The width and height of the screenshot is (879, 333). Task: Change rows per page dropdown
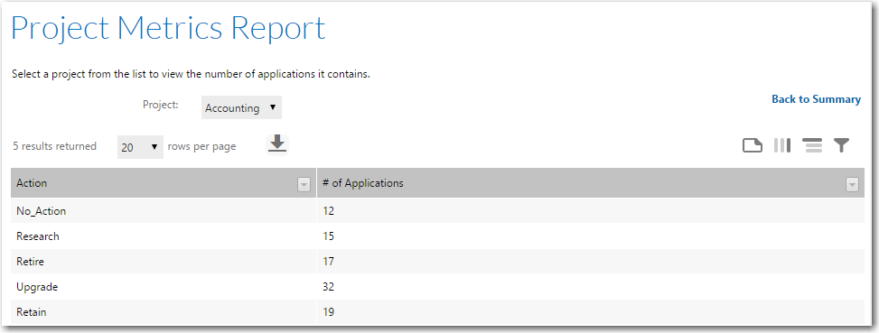[140, 147]
